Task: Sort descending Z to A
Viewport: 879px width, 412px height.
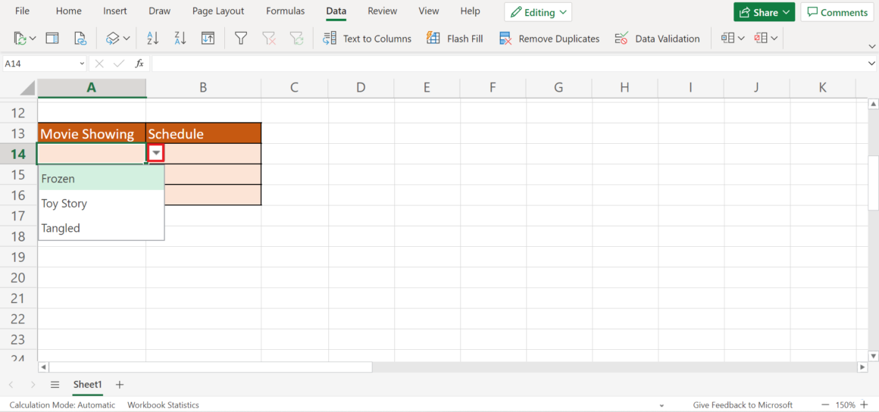Action: pyautogui.click(x=180, y=38)
